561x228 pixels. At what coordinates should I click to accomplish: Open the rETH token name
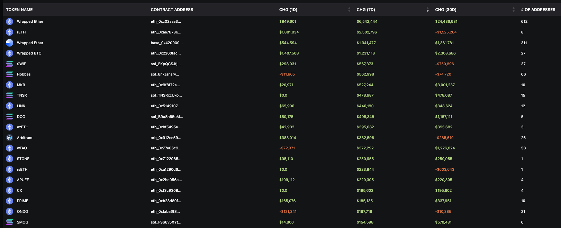click(x=21, y=32)
